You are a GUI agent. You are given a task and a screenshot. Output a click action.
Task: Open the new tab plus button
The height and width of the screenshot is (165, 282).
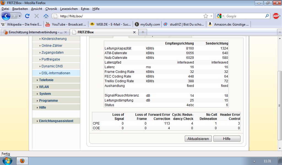(143, 32)
